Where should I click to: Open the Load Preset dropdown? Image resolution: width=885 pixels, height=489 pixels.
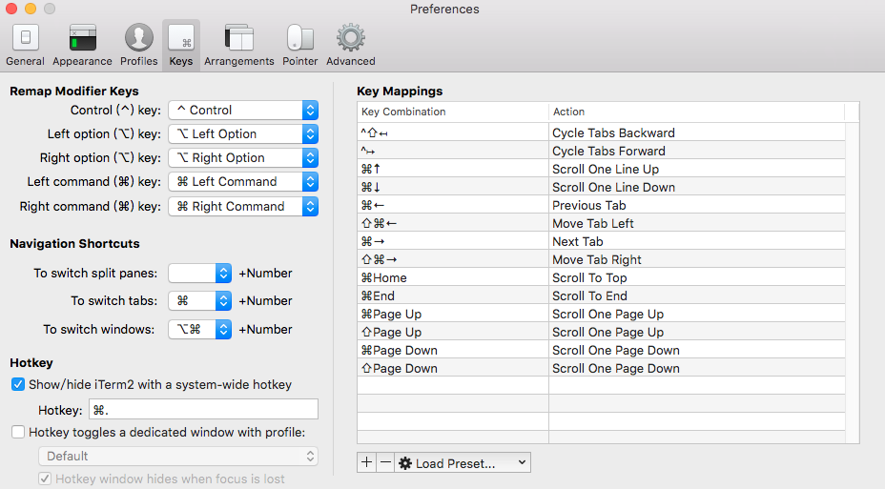point(463,463)
